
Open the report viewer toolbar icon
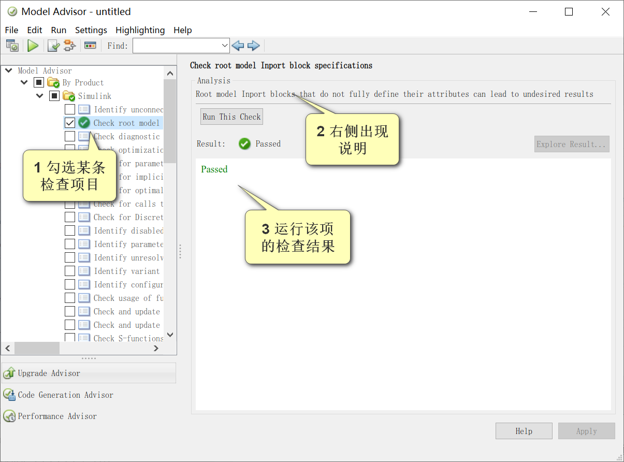pos(12,45)
